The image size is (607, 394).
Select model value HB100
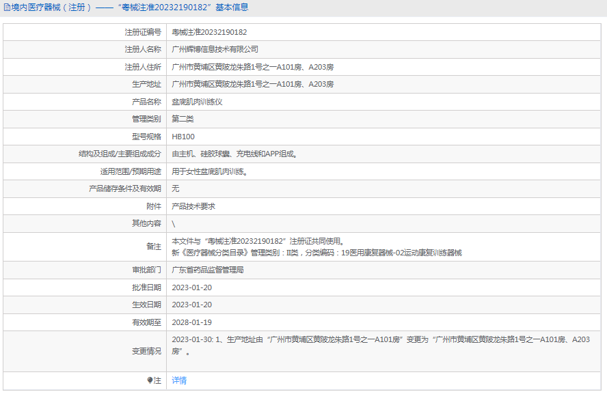[183, 137]
